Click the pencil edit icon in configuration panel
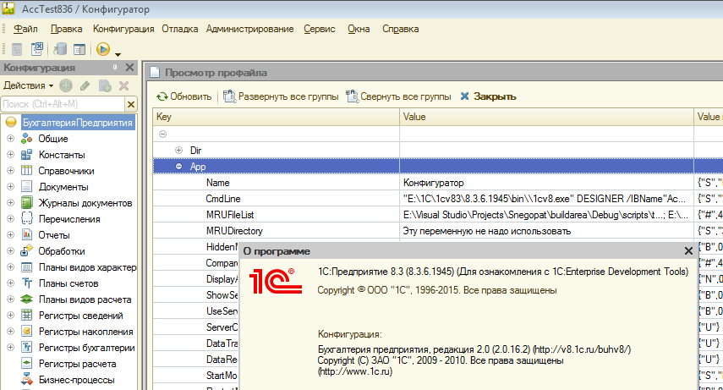This screenshot has height=390, width=723. pos(85,85)
